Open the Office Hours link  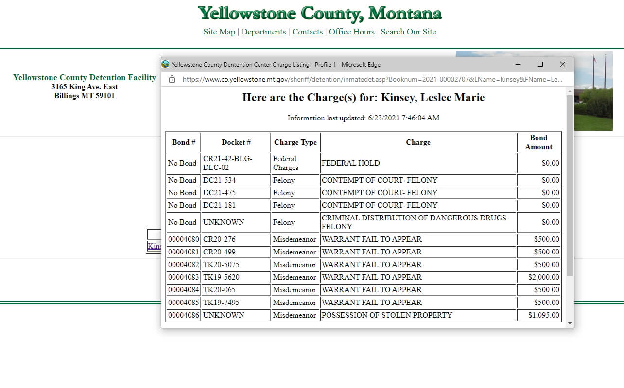point(352,32)
